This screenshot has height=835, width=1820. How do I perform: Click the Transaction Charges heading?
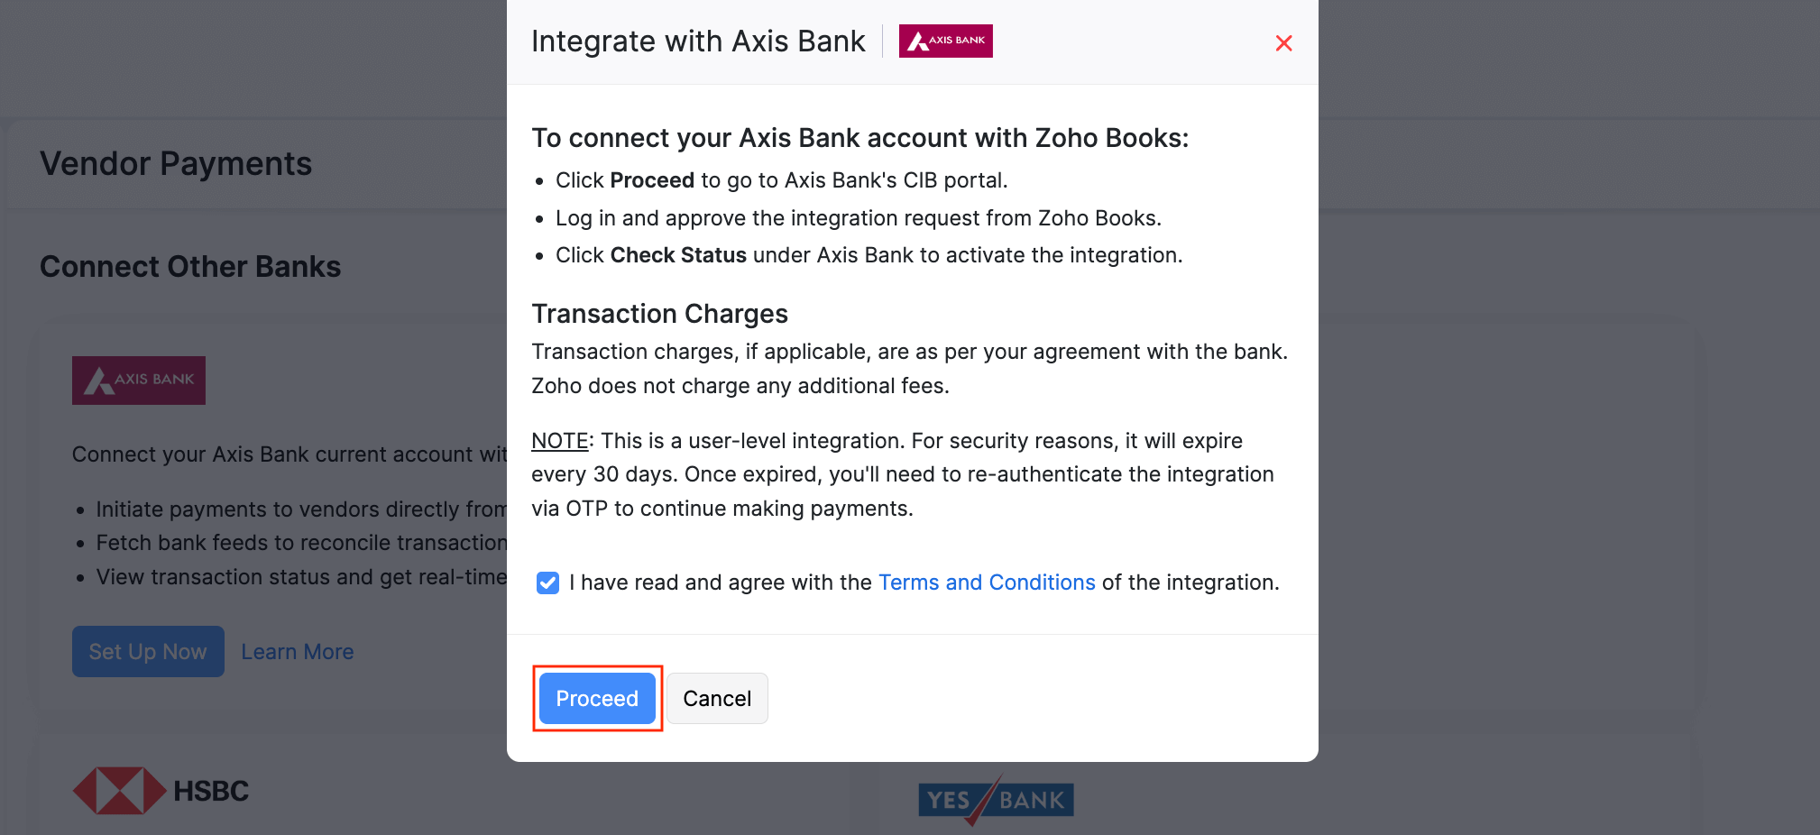[x=659, y=314]
